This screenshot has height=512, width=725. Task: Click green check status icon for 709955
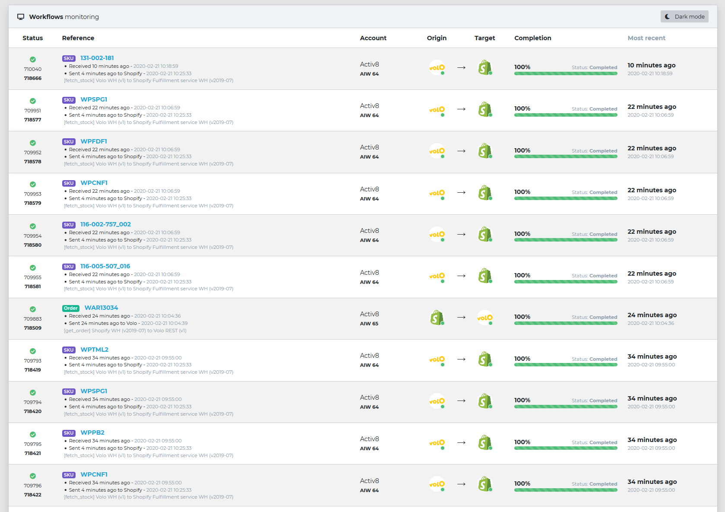pyautogui.click(x=33, y=268)
